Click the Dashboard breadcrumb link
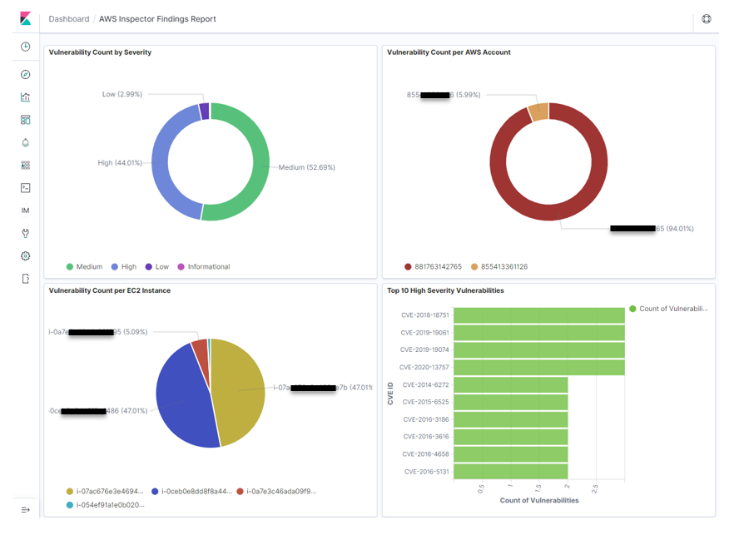This screenshot has width=734, height=535. (x=69, y=18)
